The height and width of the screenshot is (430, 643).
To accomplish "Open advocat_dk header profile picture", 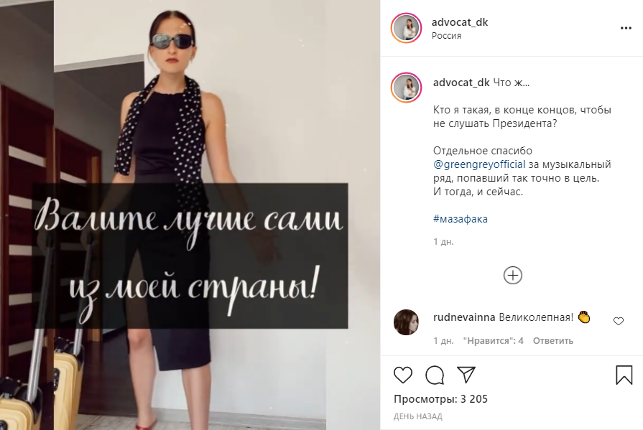I will tap(406, 28).
